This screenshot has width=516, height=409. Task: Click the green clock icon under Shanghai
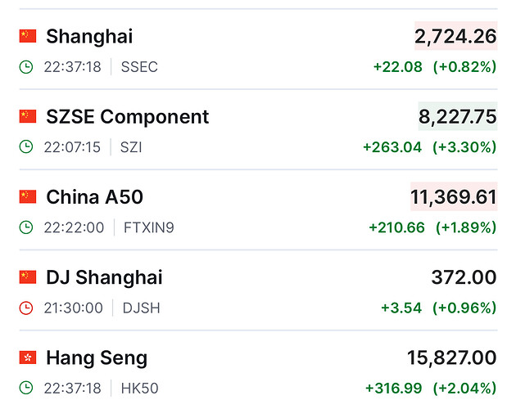coord(26,66)
